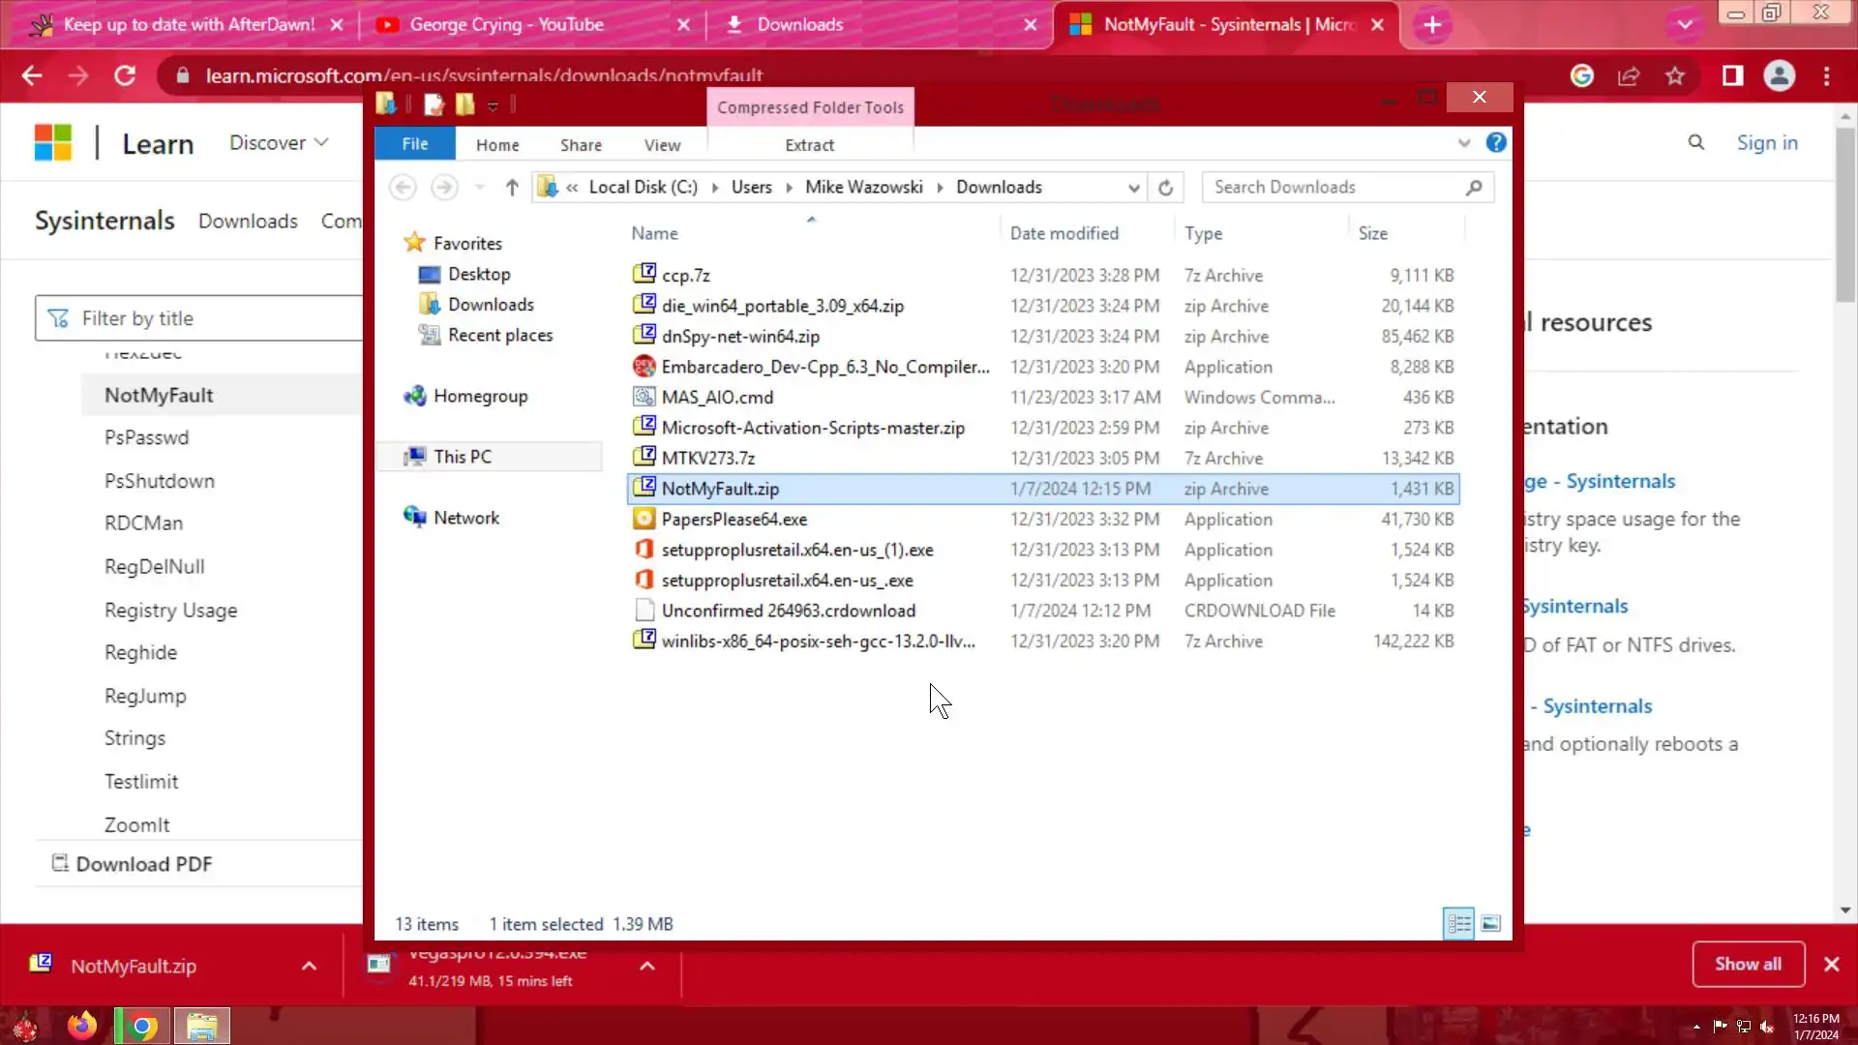Select PapersPlease64.exe in file list
The image size is (1858, 1045).
734,520
